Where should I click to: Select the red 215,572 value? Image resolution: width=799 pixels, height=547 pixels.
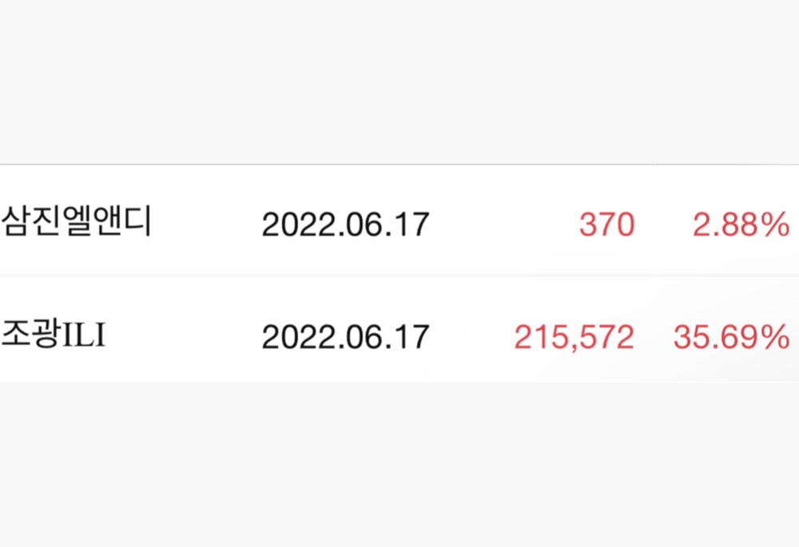pos(574,338)
